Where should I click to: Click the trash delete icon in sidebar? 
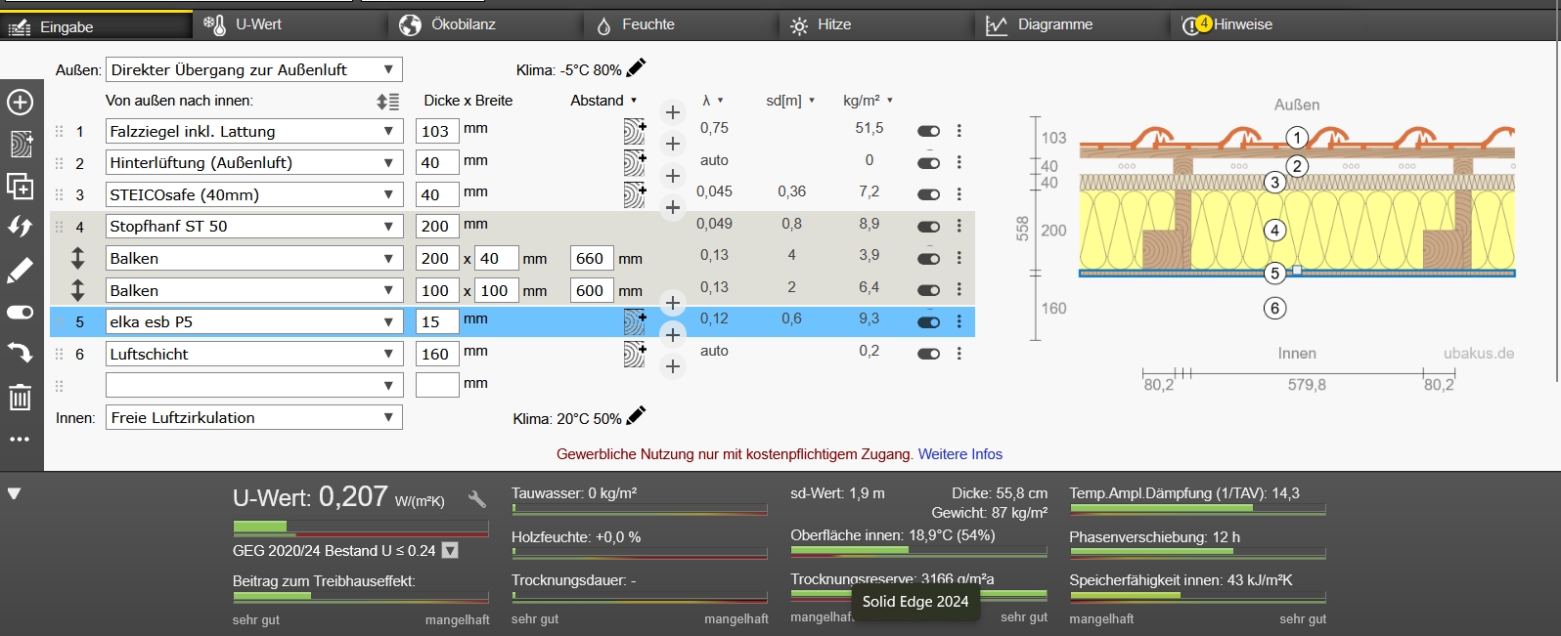(x=20, y=398)
